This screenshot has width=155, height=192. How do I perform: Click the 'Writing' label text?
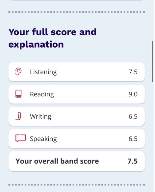point(41,117)
